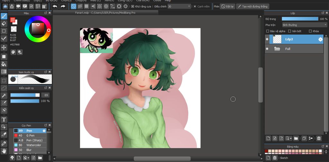Turn on concentric circle snap
The width and height of the screenshot is (329, 162).
coord(106,6)
